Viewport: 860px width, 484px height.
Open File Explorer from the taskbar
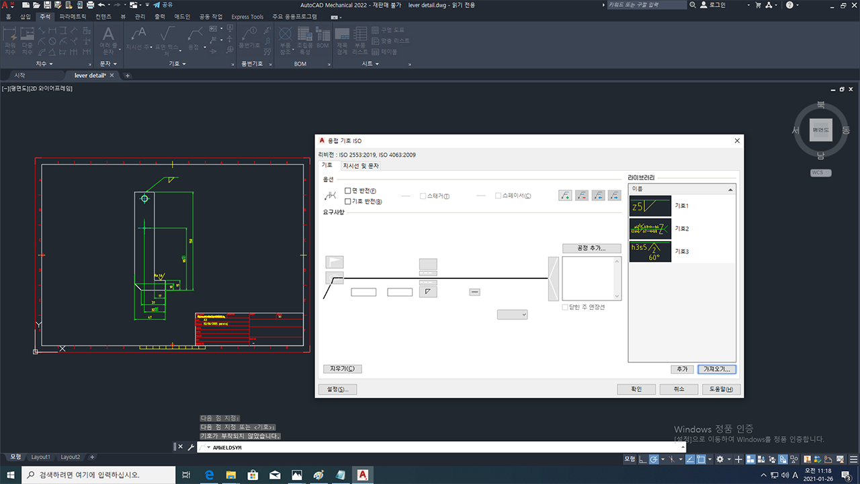tap(231, 475)
